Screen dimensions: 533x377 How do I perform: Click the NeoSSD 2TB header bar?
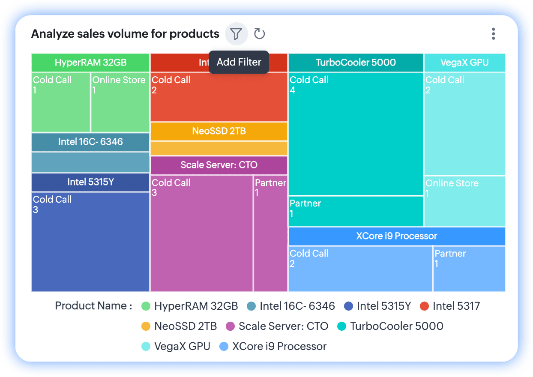point(219,131)
